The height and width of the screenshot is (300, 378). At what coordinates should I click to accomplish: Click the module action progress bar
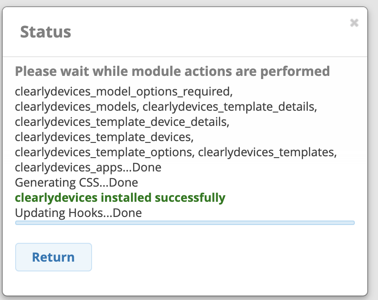pyautogui.click(x=185, y=223)
